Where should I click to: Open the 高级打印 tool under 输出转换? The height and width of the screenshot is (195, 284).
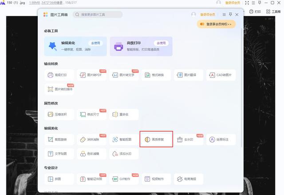59,75
